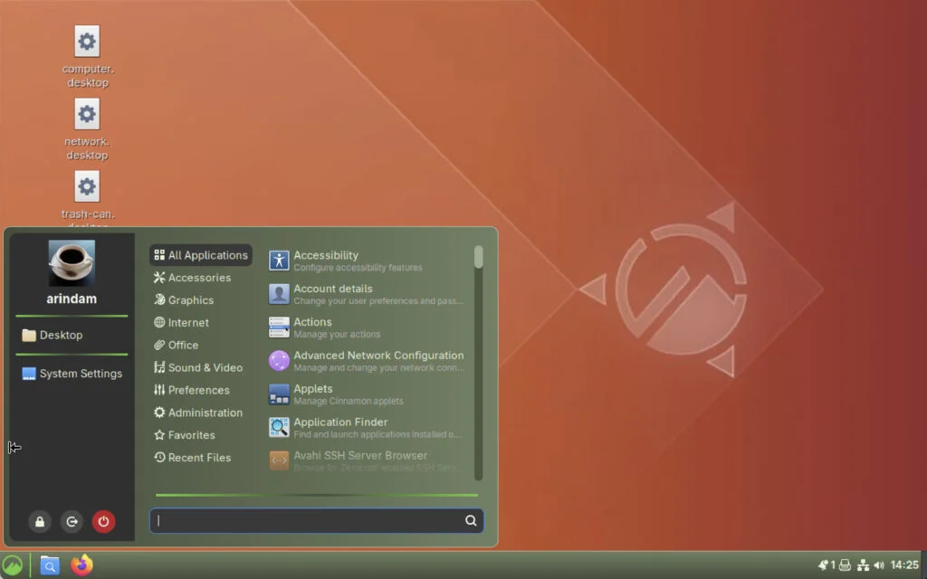Click the log out icon

(x=72, y=521)
